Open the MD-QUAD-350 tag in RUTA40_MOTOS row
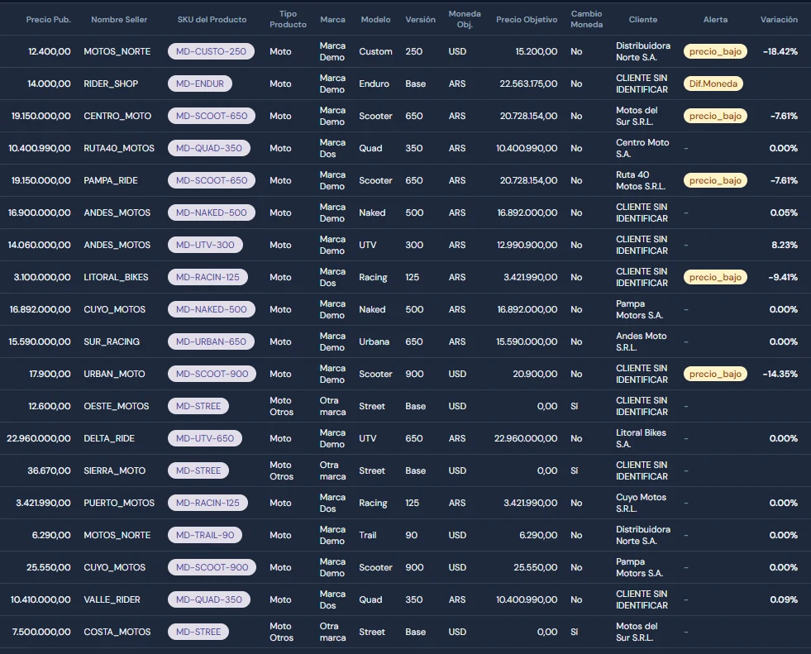The height and width of the screenshot is (654, 811). coord(209,148)
